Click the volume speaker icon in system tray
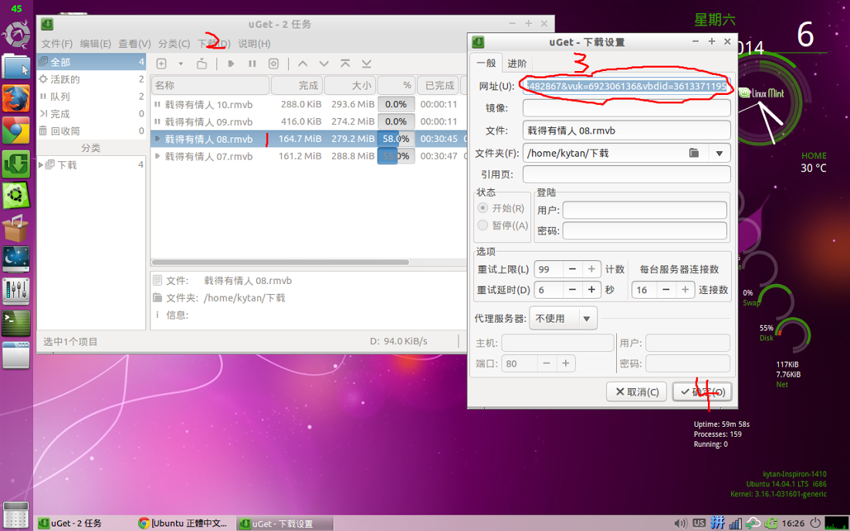This screenshot has width=850, height=531. click(x=680, y=523)
